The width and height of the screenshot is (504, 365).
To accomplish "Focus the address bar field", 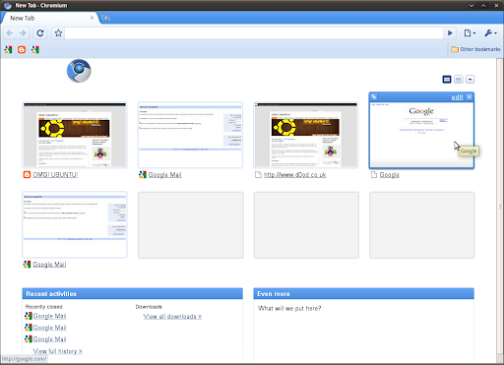I will (x=254, y=33).
